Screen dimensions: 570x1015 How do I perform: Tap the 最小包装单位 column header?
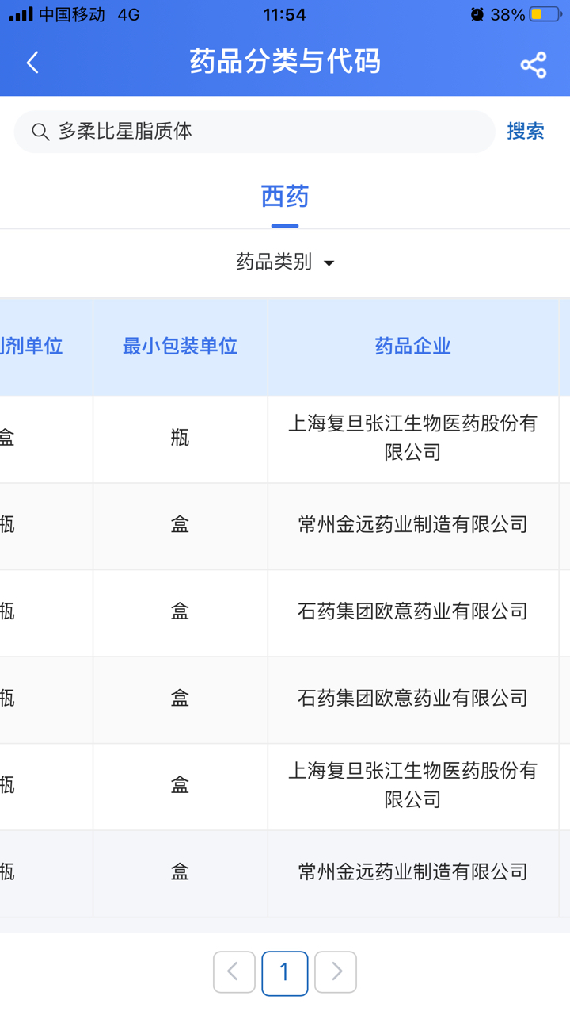tap(180, 347)
